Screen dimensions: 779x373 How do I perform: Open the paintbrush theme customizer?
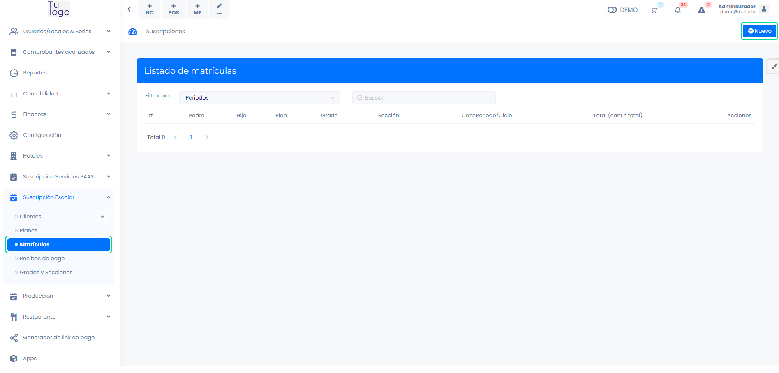pyautogui.click(x=774, y=67)
